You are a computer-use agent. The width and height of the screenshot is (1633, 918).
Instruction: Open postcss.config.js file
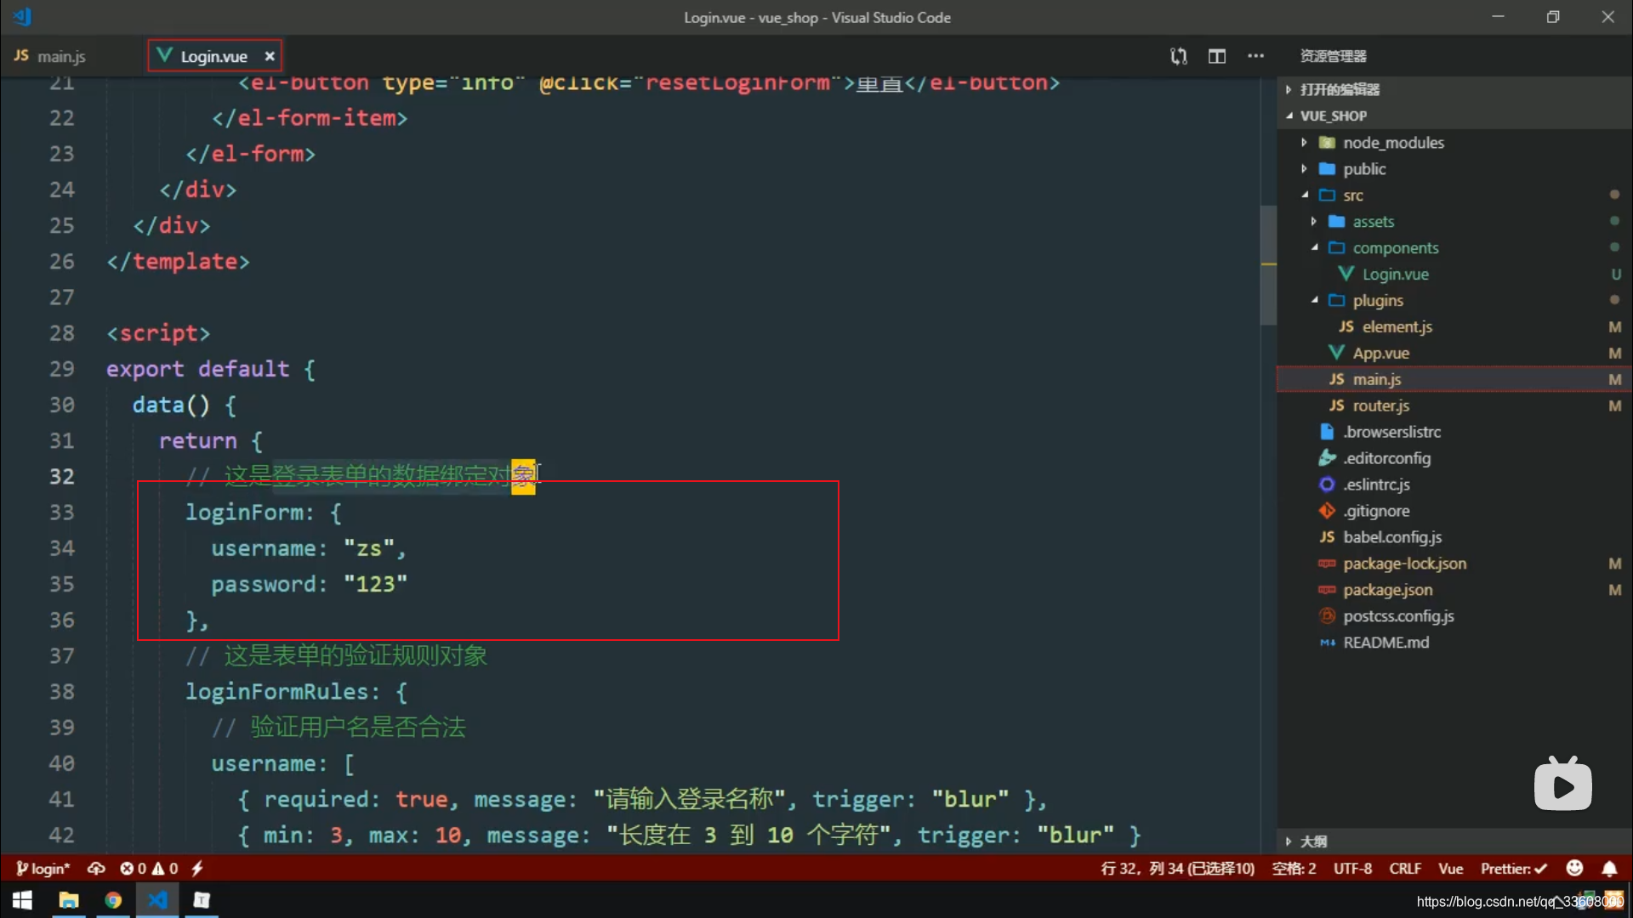(x=1398, y=617)
